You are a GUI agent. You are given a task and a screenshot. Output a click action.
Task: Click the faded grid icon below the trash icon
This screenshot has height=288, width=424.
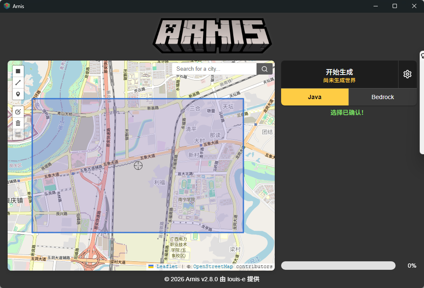coord(18,135)
